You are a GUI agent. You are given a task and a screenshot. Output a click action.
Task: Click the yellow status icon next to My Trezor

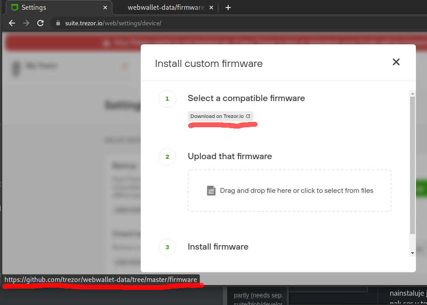point(124,66)
